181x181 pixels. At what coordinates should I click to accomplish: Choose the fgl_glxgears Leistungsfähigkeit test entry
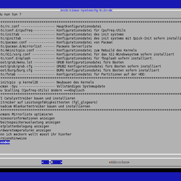pos(49,102)
